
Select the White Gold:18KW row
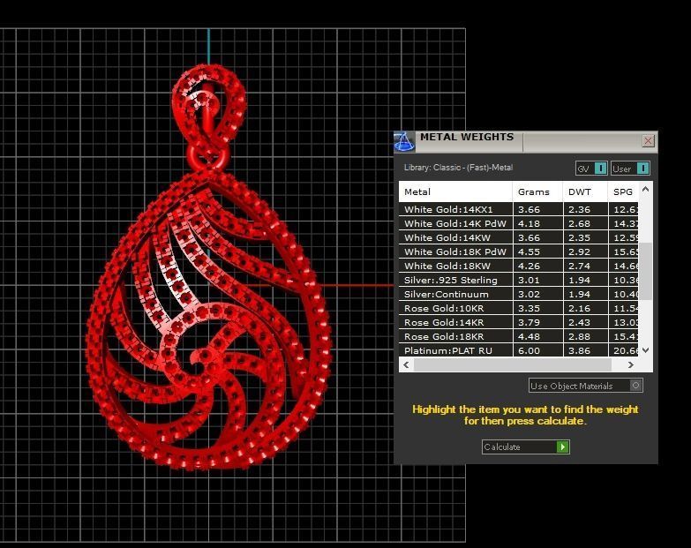tap(519, 266)
